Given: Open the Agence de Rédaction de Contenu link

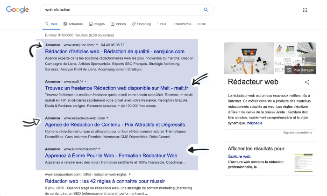Looking at the screenshot, I should 115,125.
